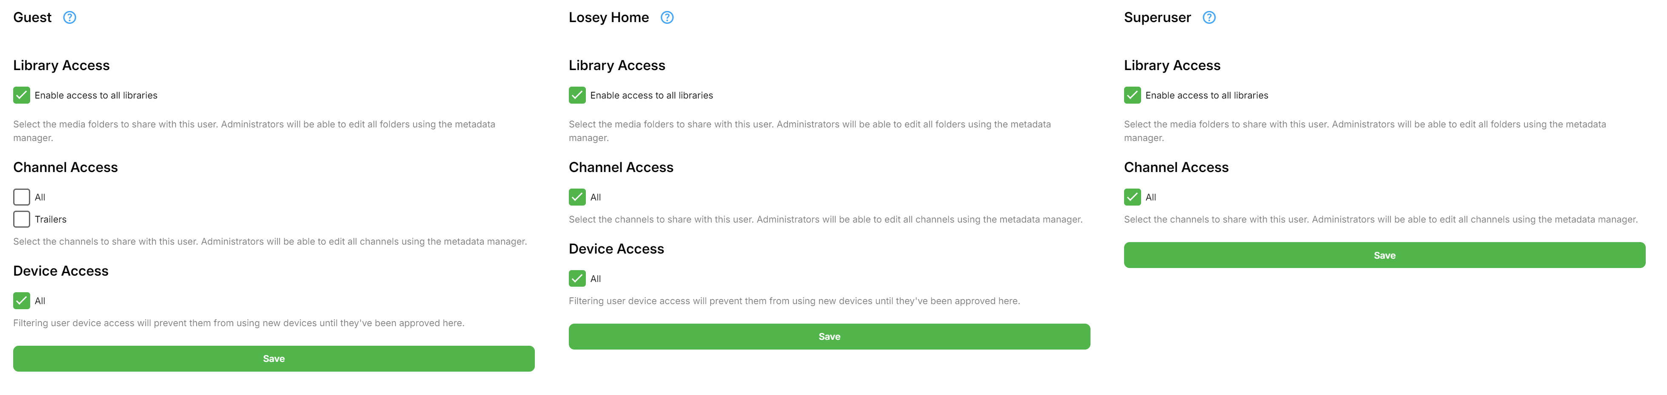Open the help icon beside Guest
Image resolution: width=1667 pixels, height=395 pixels.
pos(69,17)
